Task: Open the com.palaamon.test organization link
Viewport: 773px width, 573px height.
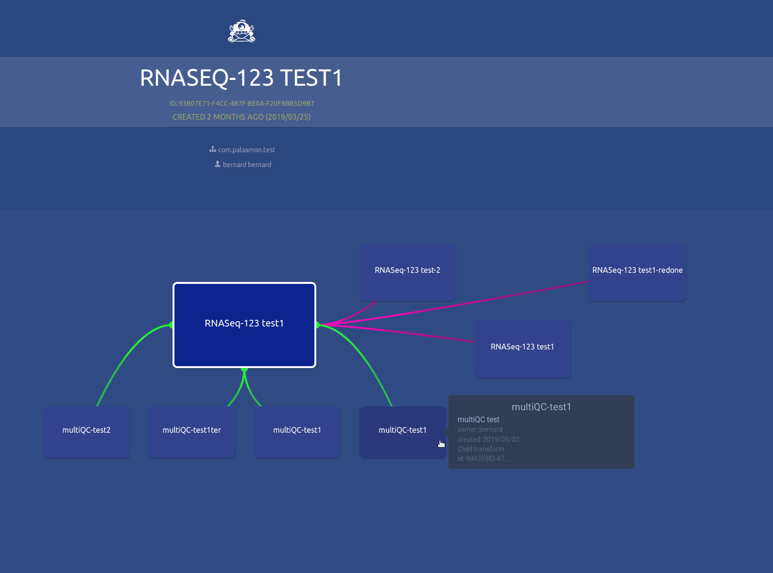Action: coord(246,150)
